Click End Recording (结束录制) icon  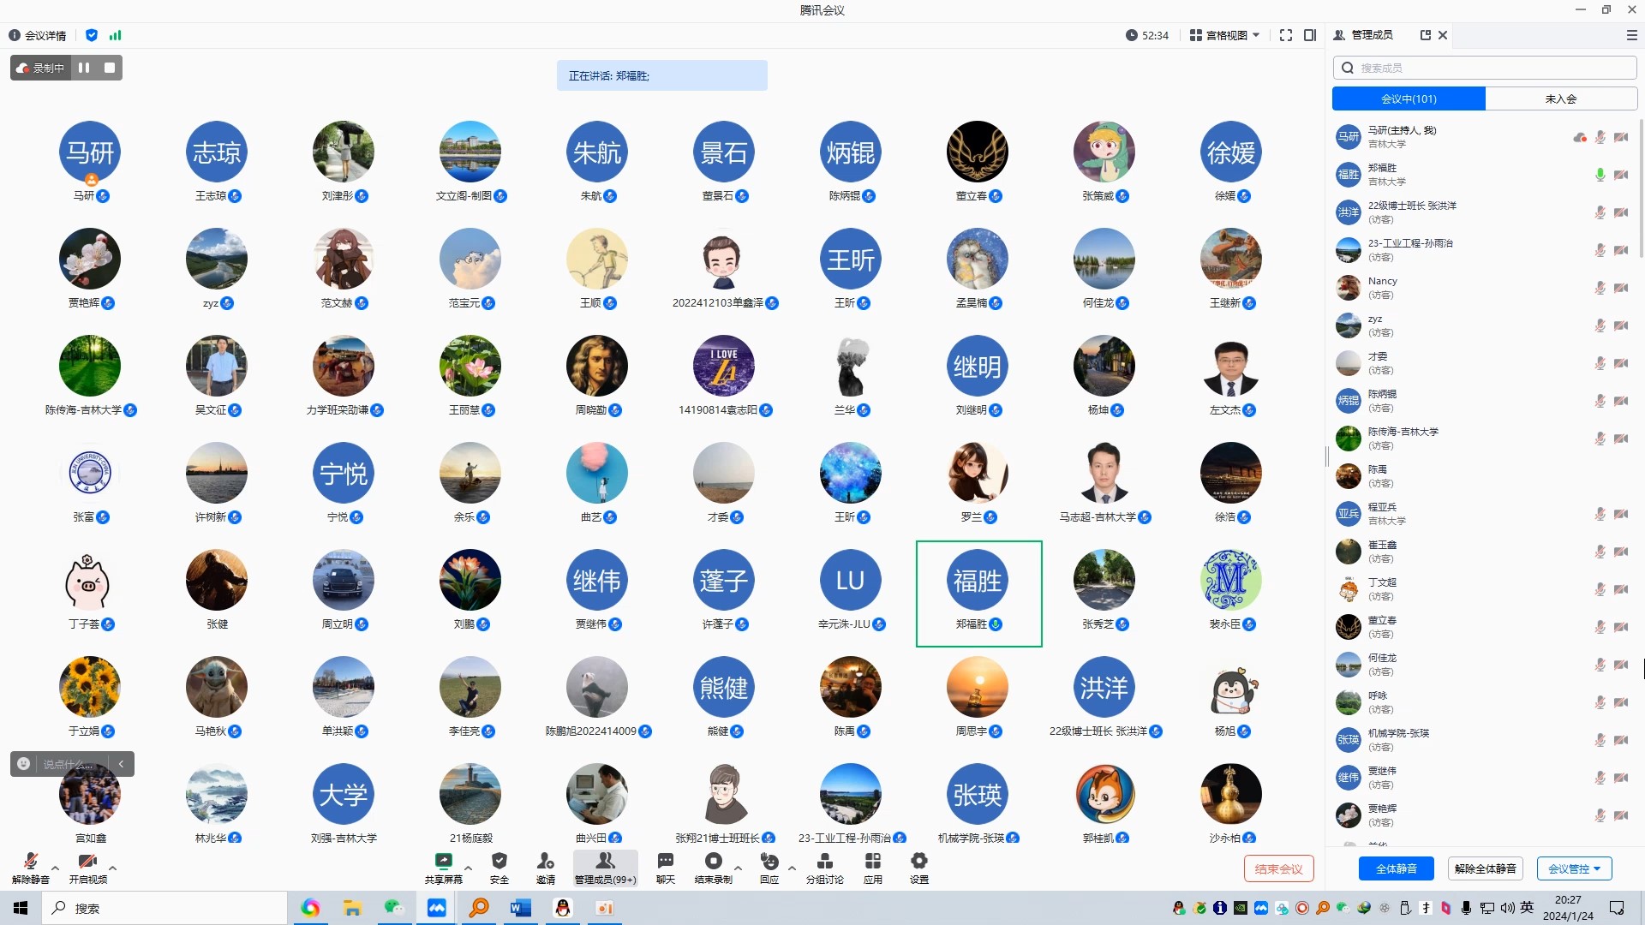(x=713, y=862)
